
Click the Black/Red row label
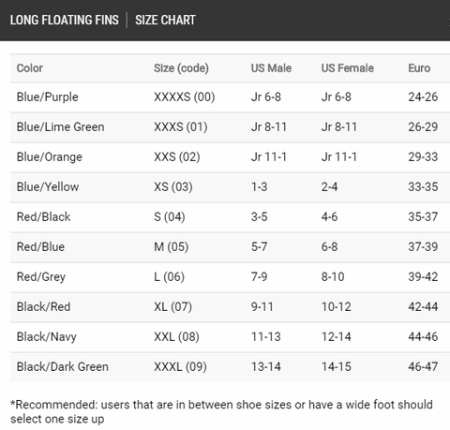coord(43,306)
